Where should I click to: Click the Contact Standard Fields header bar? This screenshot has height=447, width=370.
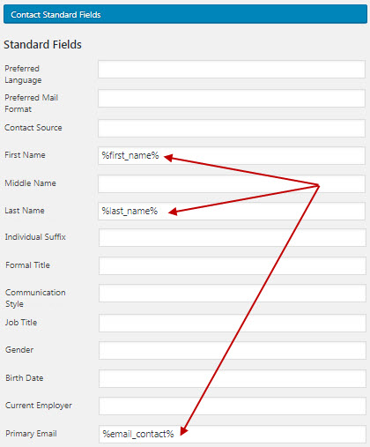(x=185, y=14)
